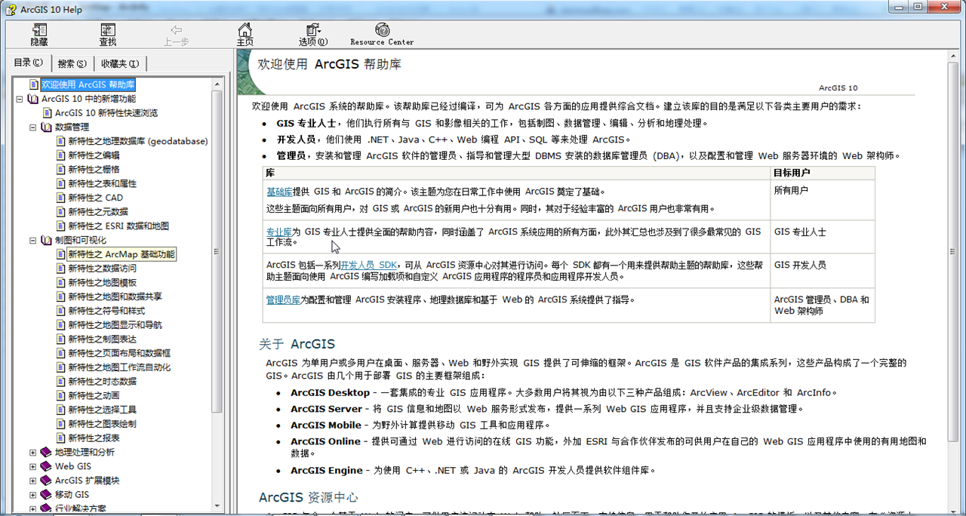Select topic 新特性之表和属性
The height and width of the screenshot is (516, 966).
102,183
